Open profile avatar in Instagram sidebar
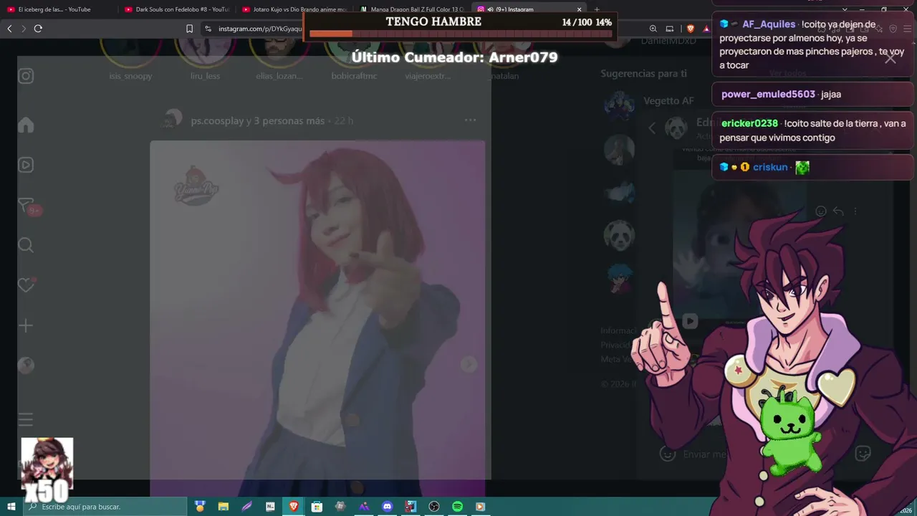The height and width of the screenshot is (516, 917). click(26, 365)
